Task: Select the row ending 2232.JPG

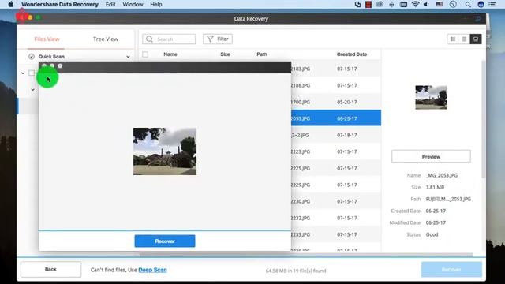Action: click(x=336, y=218)
